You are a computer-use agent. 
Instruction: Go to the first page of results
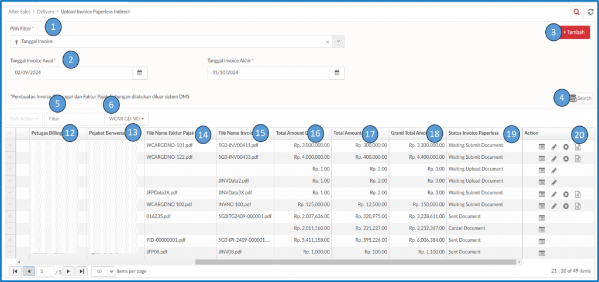pos(15,271)
